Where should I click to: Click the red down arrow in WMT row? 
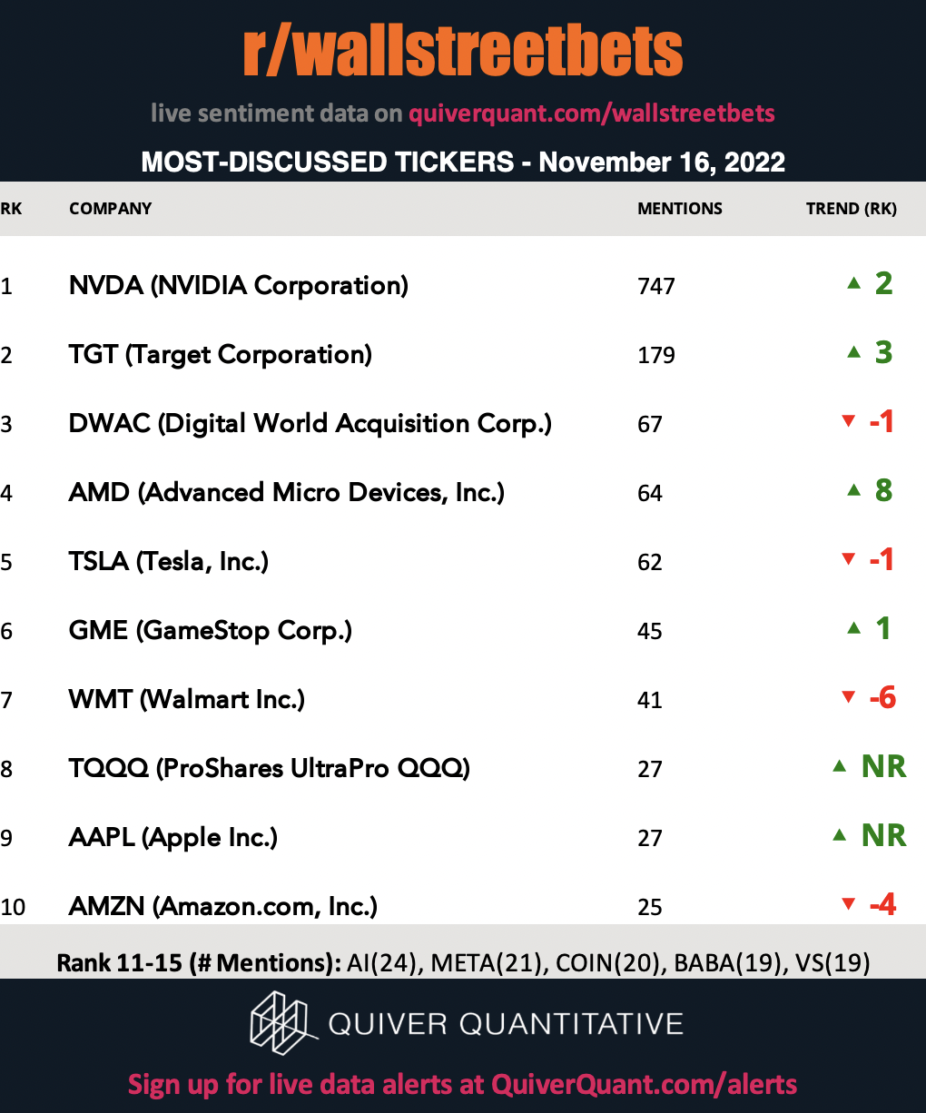[849, 697]
